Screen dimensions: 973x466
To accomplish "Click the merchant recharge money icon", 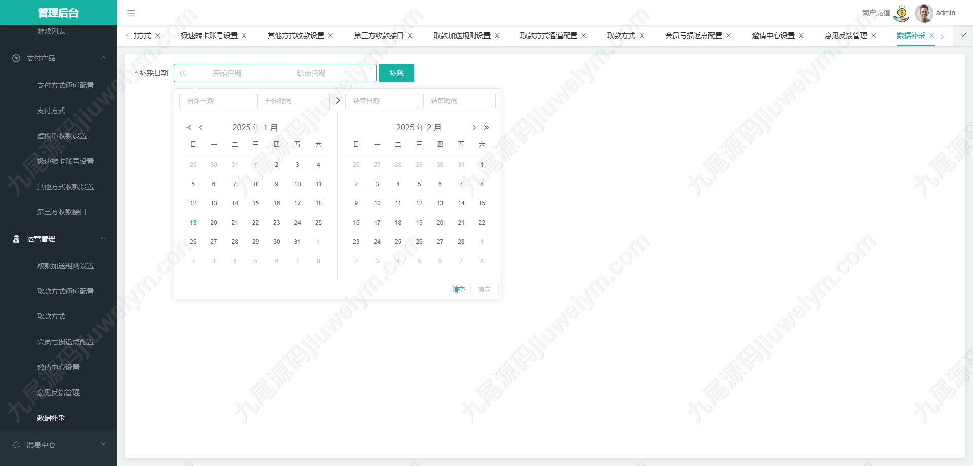I will click(x=902, y=13).
